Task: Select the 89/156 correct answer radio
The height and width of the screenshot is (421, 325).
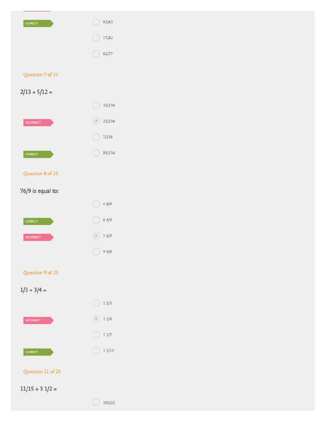Action: (x=96, y=153)
